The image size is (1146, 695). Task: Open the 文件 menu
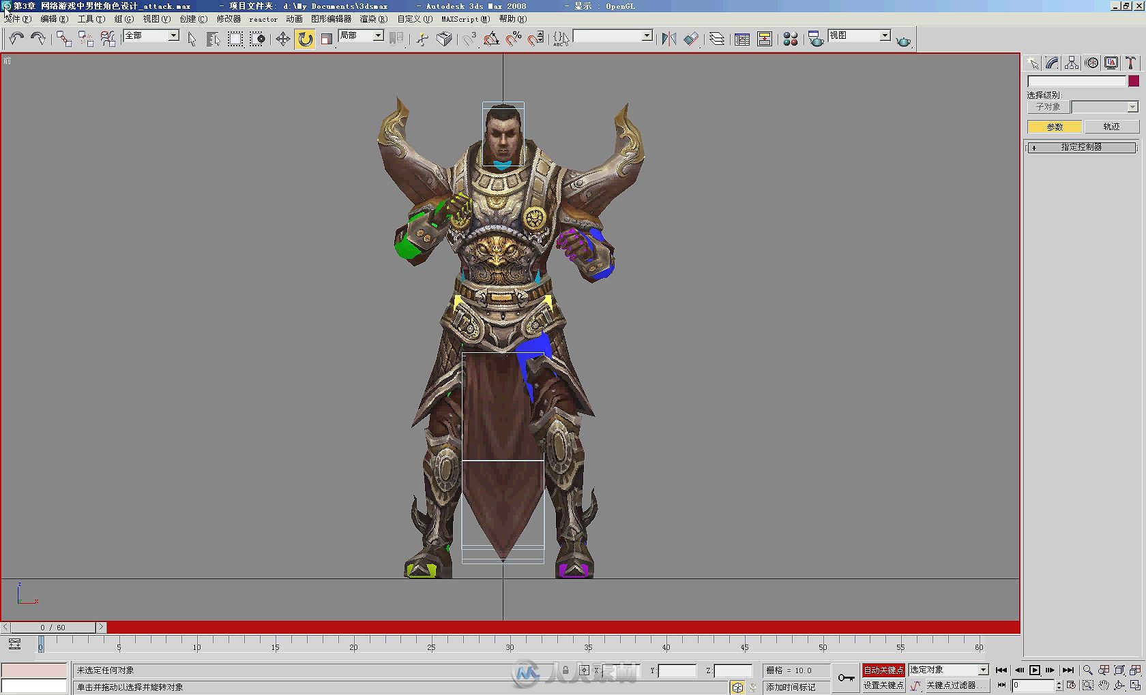[x=18, y=19]
